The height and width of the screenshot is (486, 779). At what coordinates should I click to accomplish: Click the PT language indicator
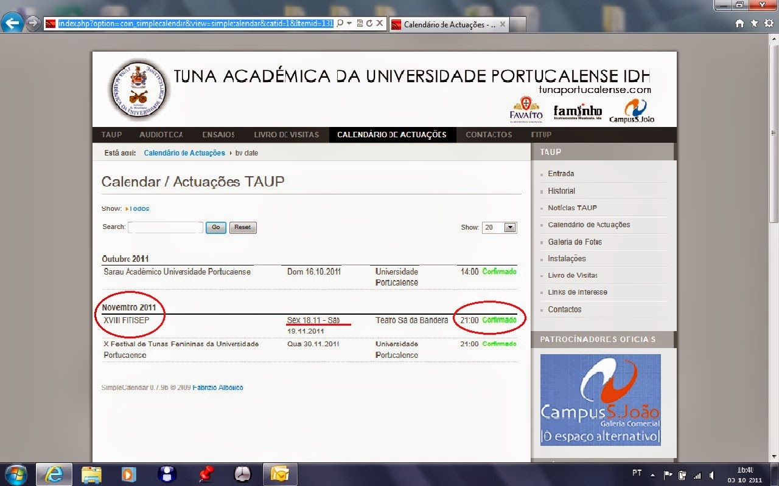coord(637,473)
